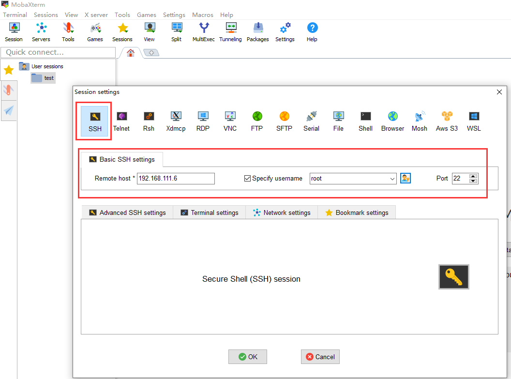Focus the Quick connect search box

pos(58,52)
